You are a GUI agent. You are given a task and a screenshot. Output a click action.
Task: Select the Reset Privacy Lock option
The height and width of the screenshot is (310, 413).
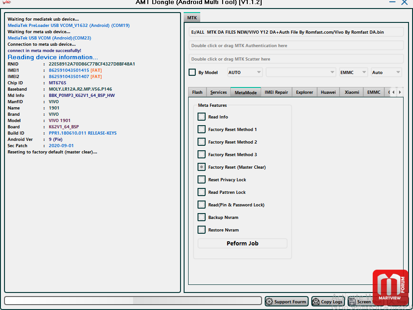[202, 179]
